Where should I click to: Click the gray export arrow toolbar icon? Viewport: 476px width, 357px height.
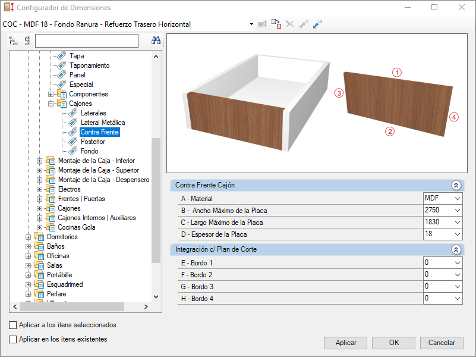click(x=304, y=24)
